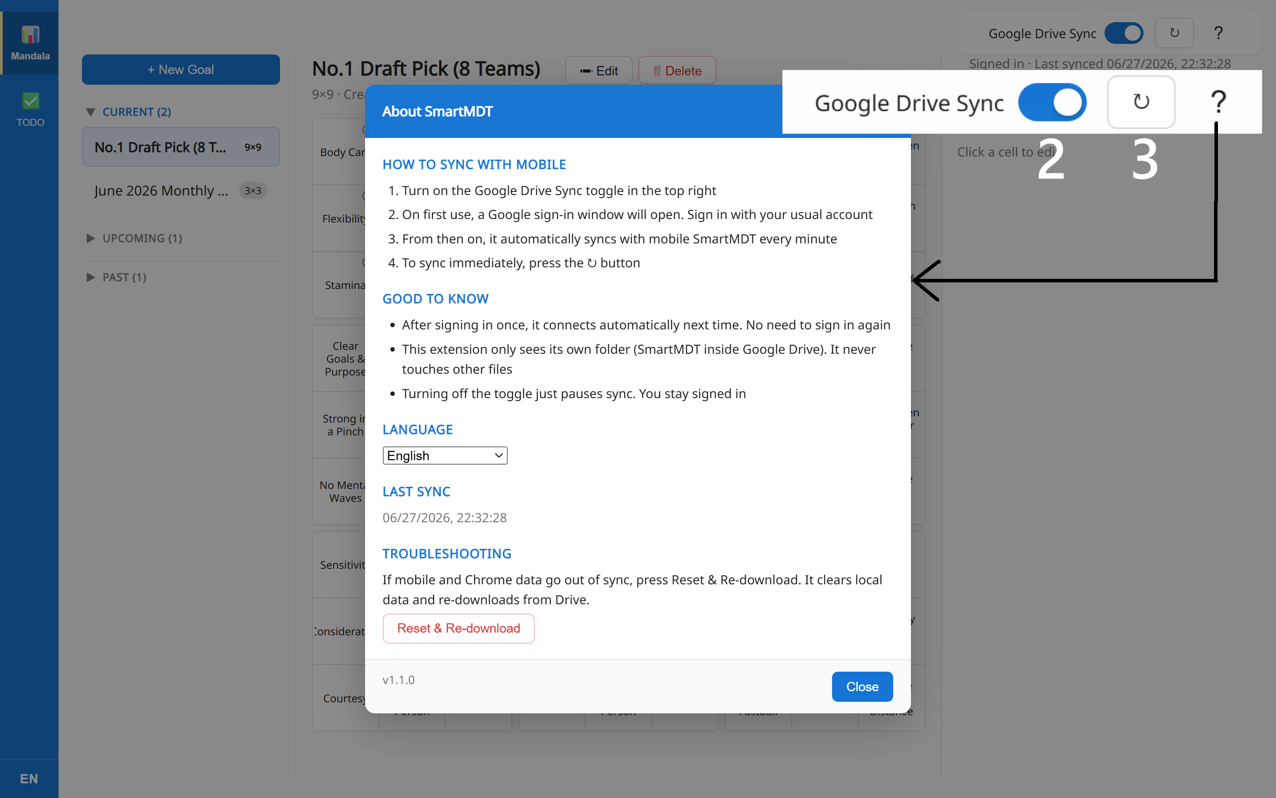Image resolution: width=1276 pixels, height=798 pixels.
Task: Click Reset & Re-download button
Action: coord(458,628)
